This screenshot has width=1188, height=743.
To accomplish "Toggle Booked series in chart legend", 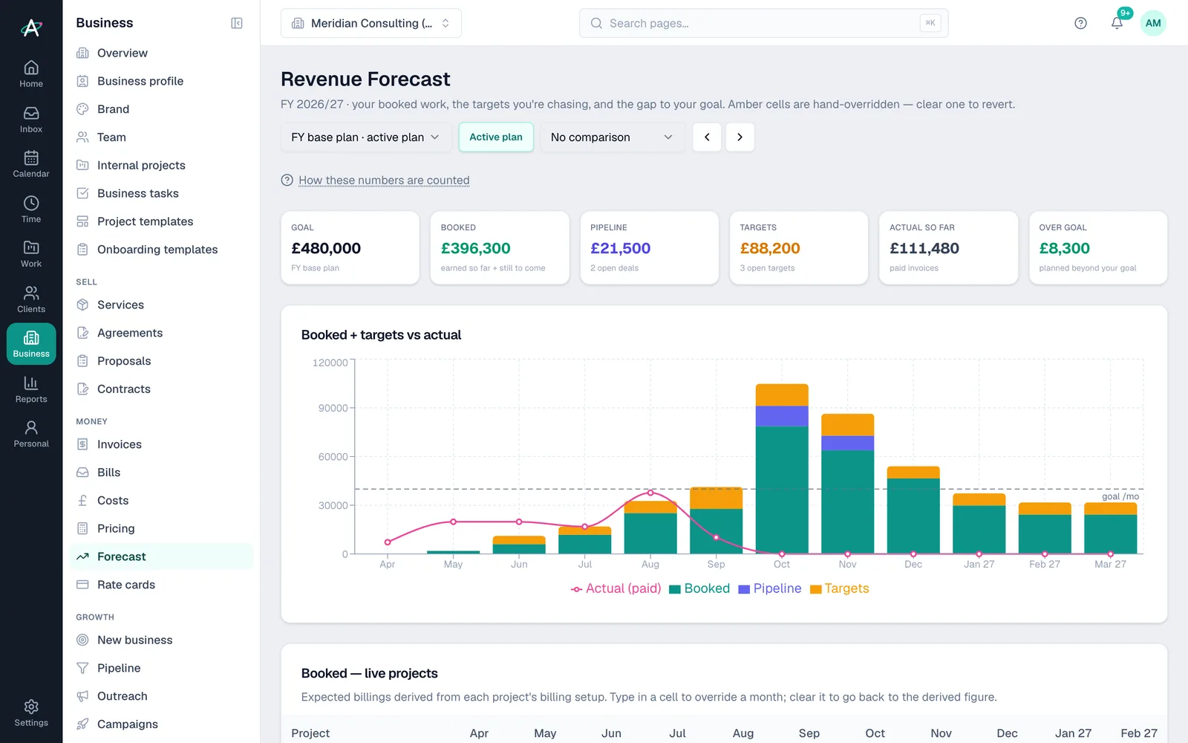I will (x=699, y=588).
